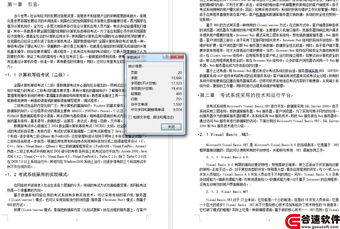Close the 字数统计 dialog with the red X
The image size is (340, 229).
click(x=177, y=57)
